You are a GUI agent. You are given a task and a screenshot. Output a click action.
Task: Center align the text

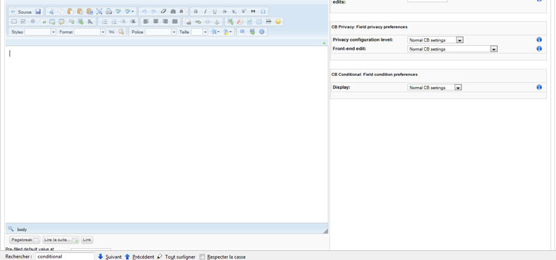pos(155,22)
